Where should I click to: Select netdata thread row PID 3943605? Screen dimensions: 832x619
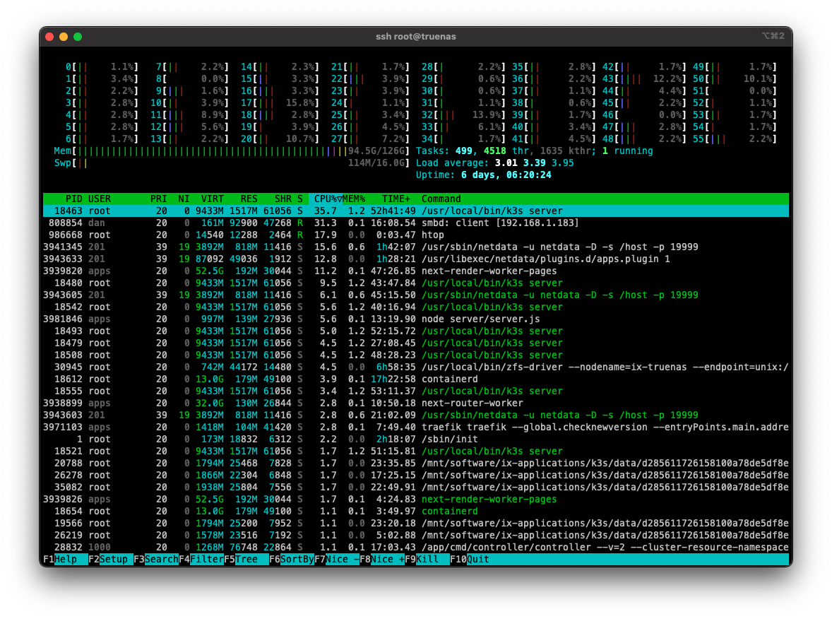pyautogui.click(x=415, y=295)
